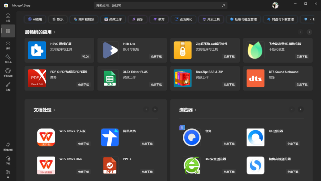Select the 开发工具 category chip
321x181 pixels.
click(211, 19)
